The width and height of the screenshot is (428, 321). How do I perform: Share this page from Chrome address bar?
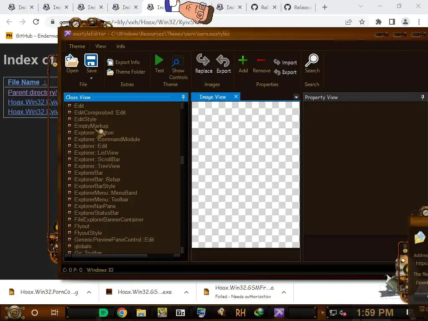349,22
